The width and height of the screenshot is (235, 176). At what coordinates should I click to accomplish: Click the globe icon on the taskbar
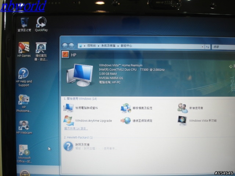25,173
